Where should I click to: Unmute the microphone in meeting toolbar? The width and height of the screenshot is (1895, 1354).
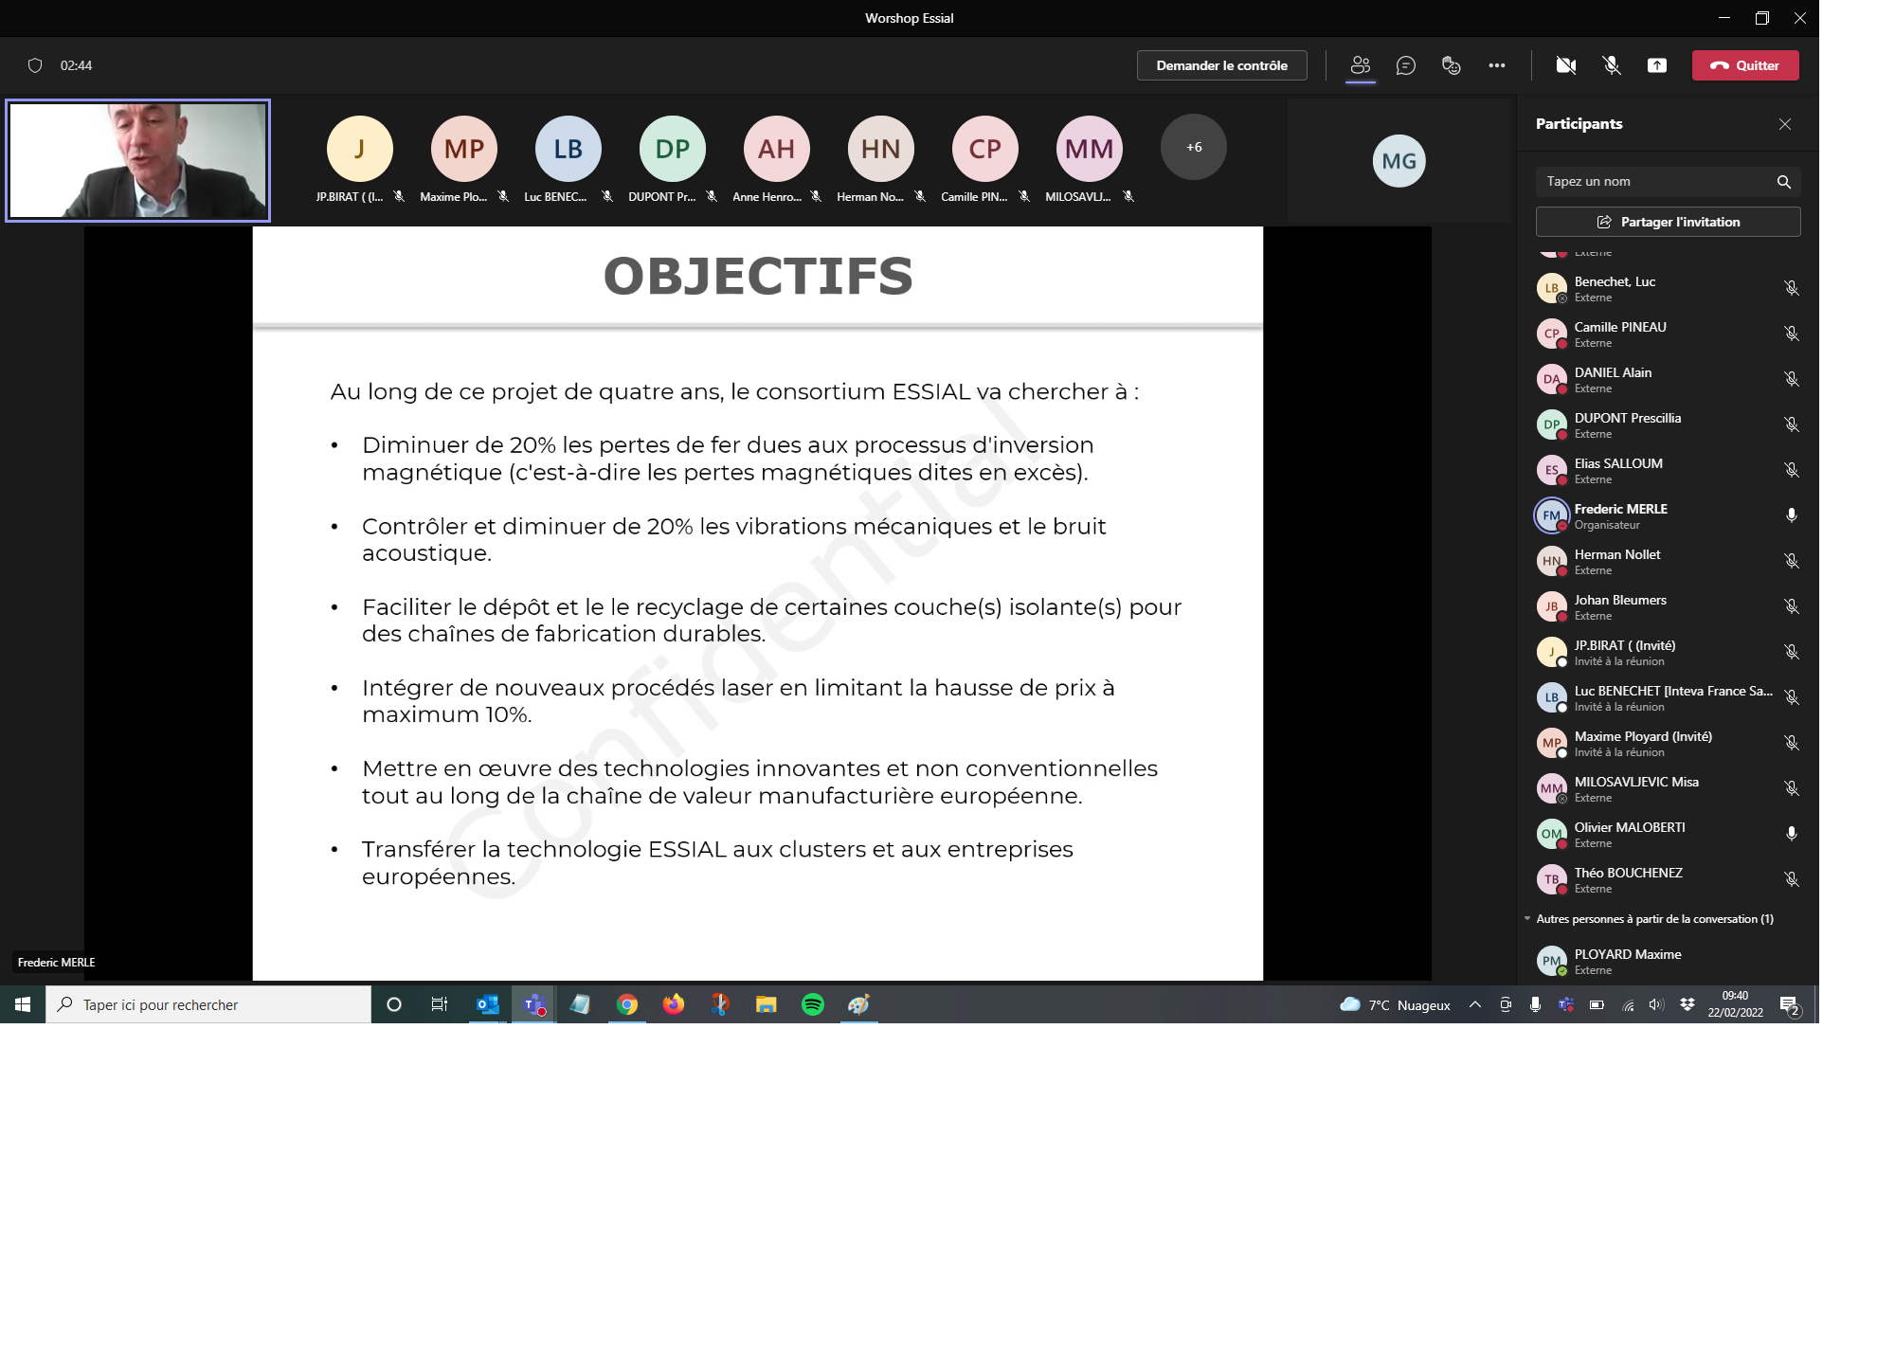click(x=1612, y=65)
